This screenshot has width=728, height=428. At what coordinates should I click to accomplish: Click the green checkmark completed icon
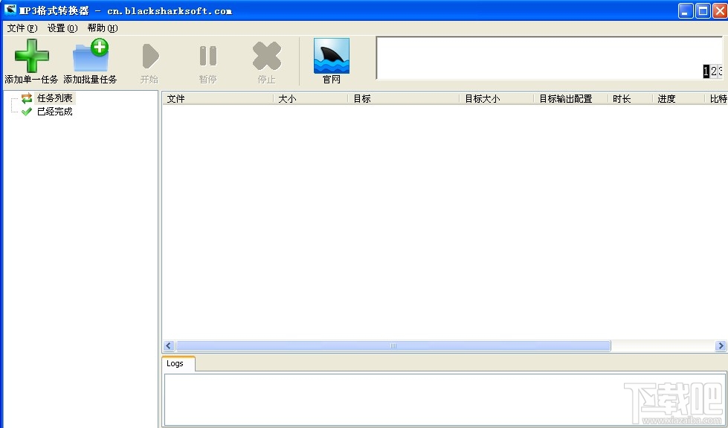pos(27,112)
